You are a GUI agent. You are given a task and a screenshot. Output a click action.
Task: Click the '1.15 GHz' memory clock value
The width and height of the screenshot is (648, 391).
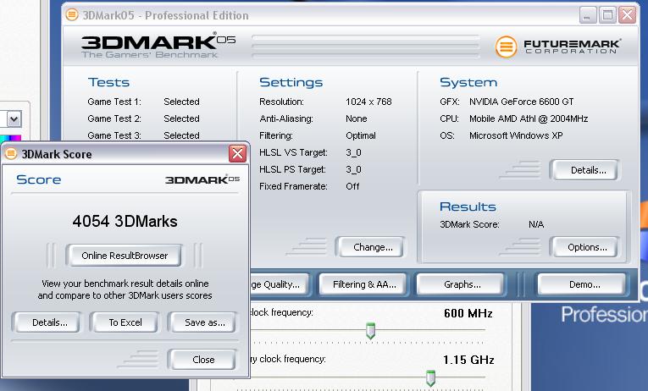468,360
